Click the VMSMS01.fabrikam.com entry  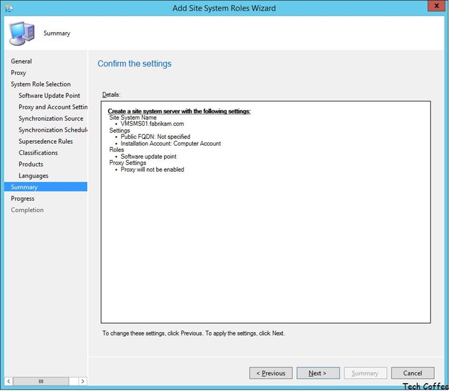[152, 124]
